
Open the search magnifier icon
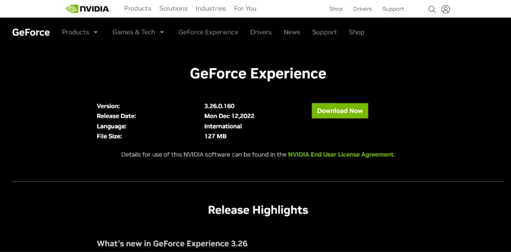coord(432,9)
